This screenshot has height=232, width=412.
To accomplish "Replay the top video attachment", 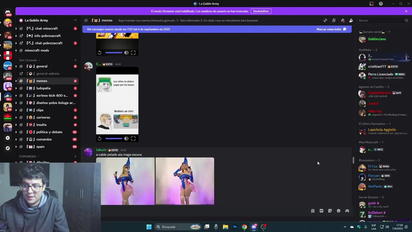I will click(x=100, y=53).
